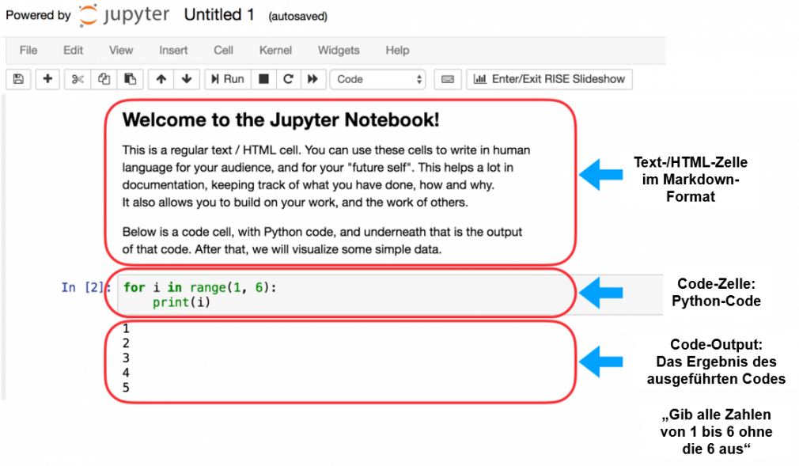Open the Widgets menu

click(339, 50)
